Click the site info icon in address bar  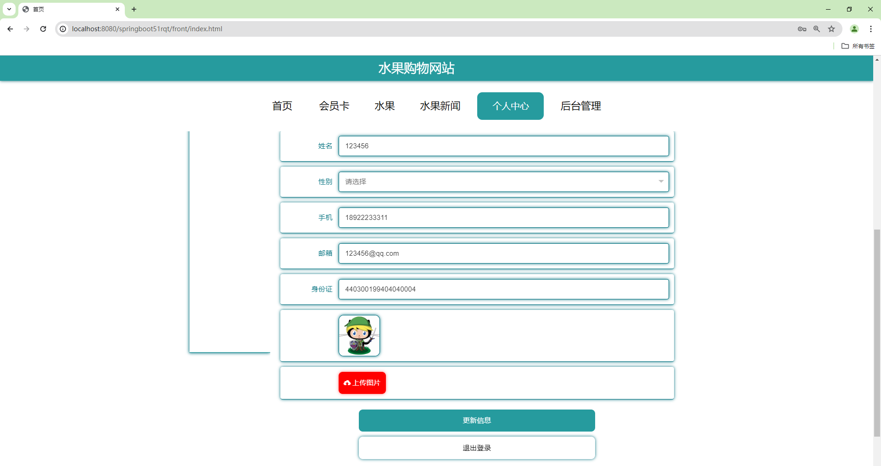click(62, 28)
